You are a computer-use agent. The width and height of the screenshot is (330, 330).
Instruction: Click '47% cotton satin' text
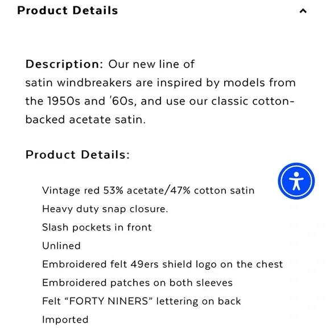click(212, 191)
